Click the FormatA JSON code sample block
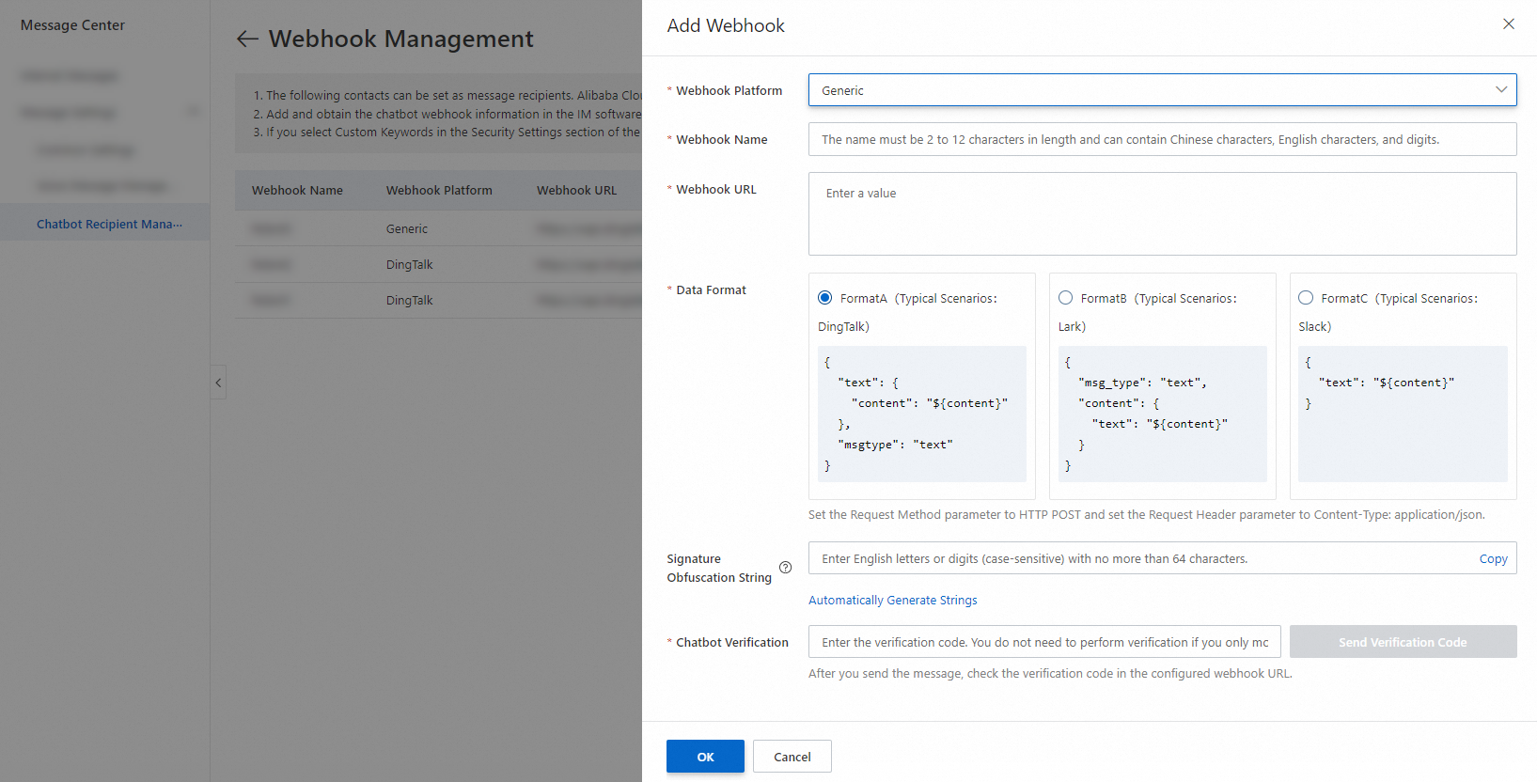The image size is (1537, 782). click(922, 414)
